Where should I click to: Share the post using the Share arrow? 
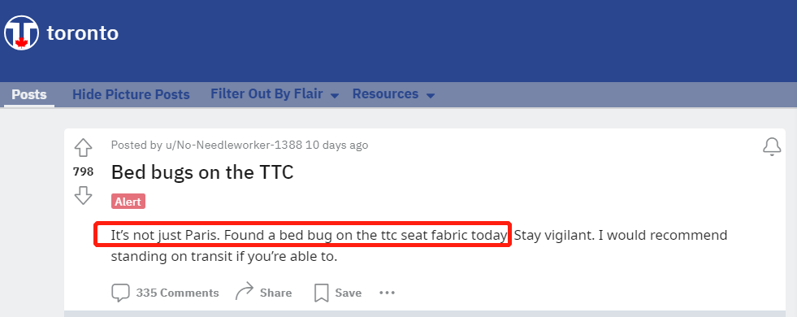pyautogui.click(x=263, y=293)
